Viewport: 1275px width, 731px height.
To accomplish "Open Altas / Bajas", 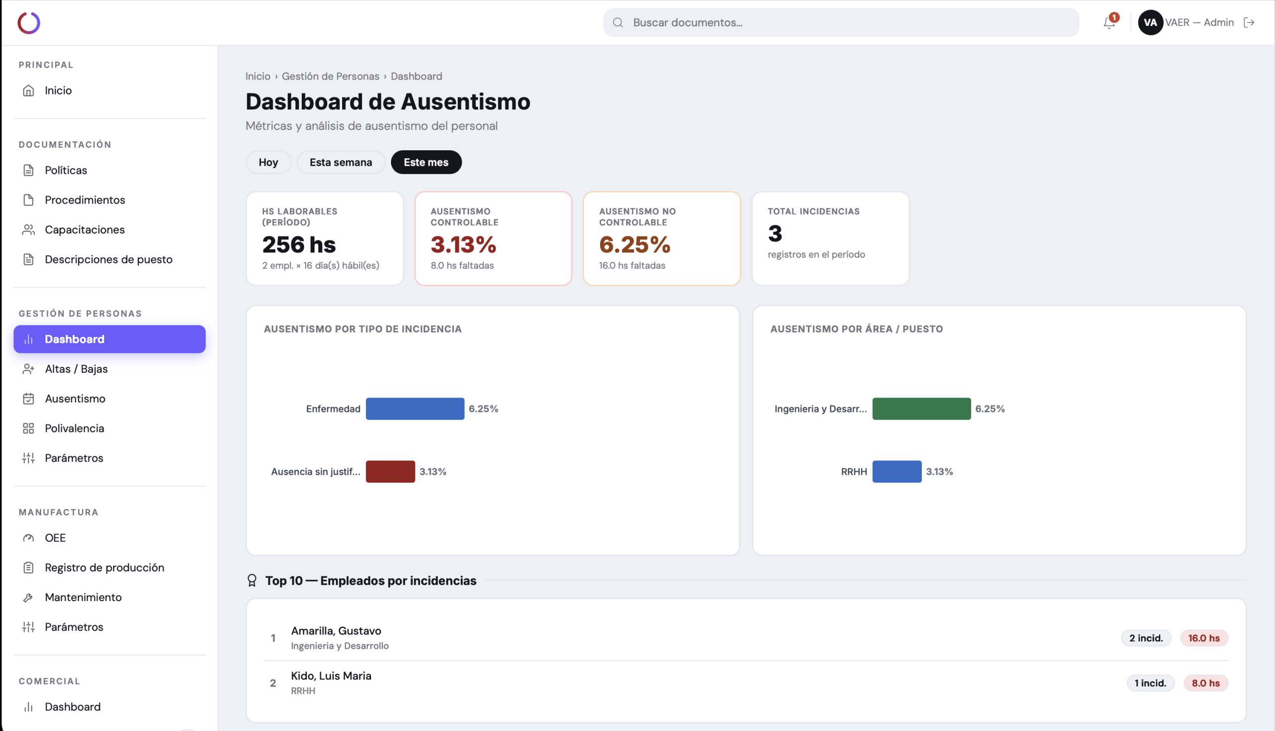I will tap(110, 369).
